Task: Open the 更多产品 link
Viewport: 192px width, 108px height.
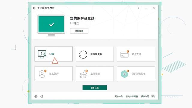Action: (x=118, y=97)
